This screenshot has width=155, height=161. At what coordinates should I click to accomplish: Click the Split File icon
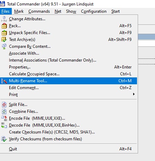click(4, 105)
